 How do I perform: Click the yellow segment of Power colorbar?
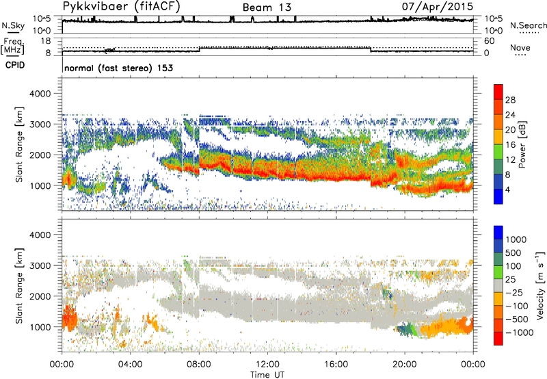(498, 137)
